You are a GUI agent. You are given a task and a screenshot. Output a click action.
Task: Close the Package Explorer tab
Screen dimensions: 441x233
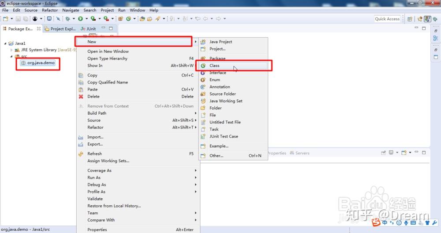tap(39, 29)
